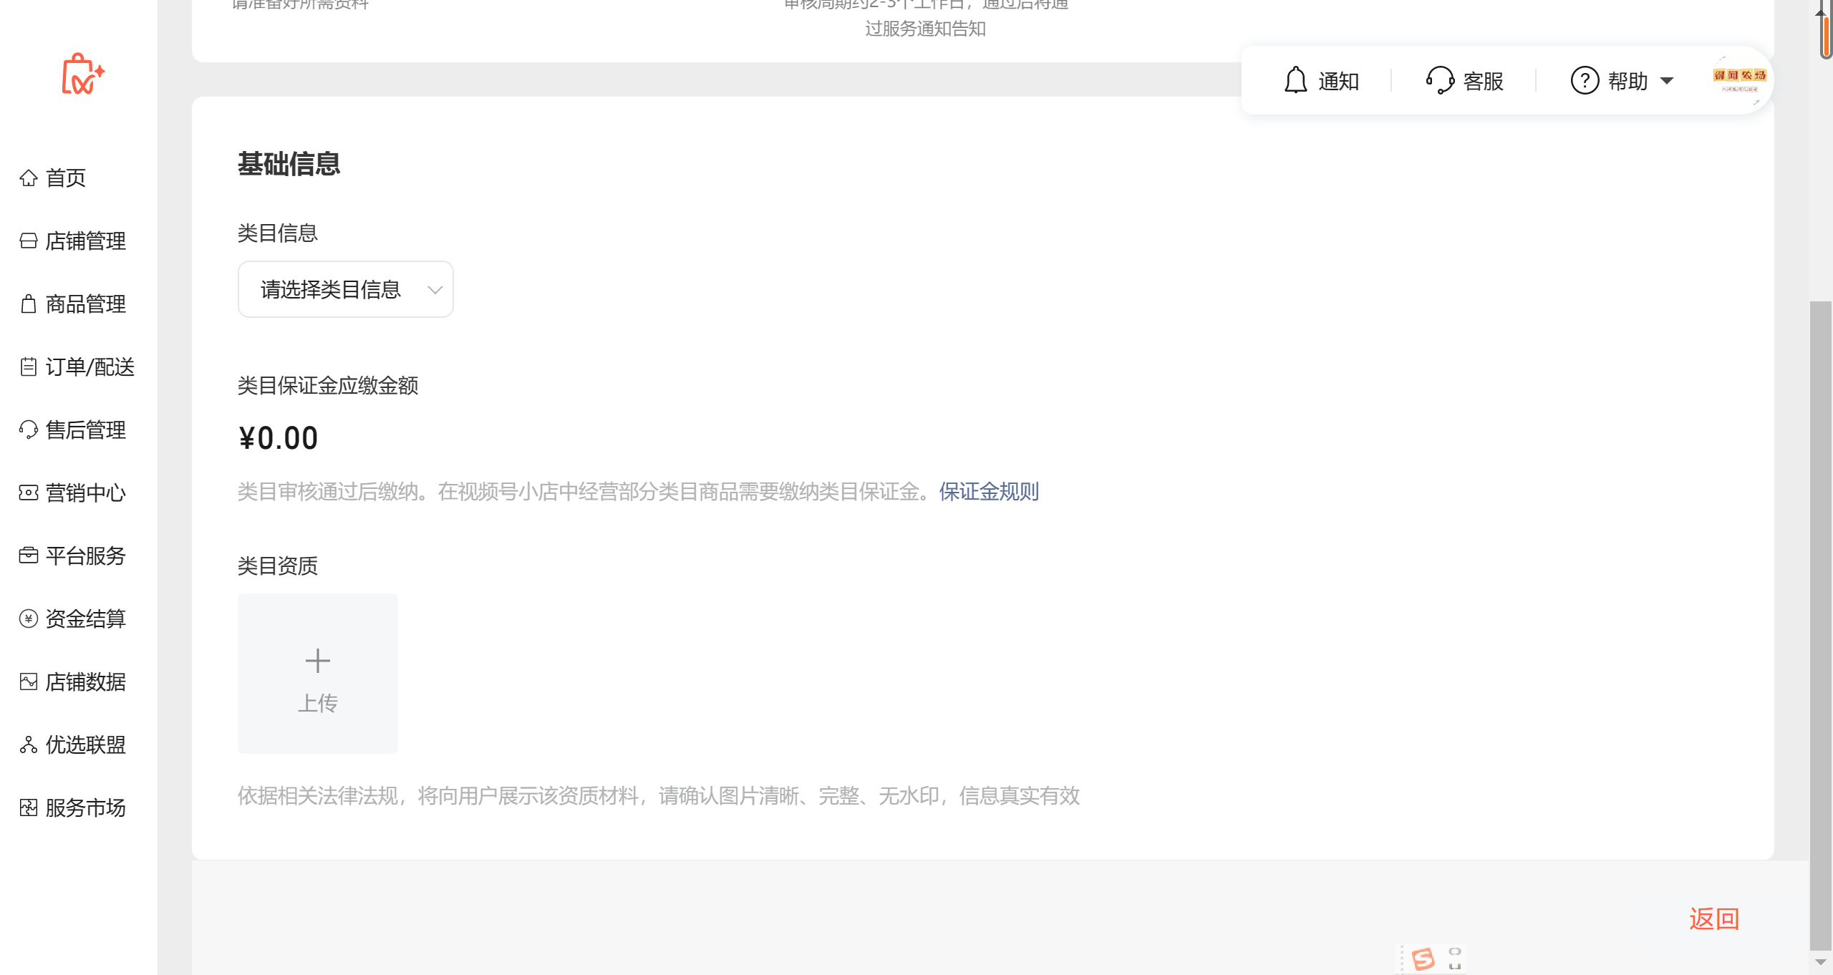Open the shop avatar profile image
Image resolution: width=1833 pixels, height=975 pixels.
point(1739,79)
